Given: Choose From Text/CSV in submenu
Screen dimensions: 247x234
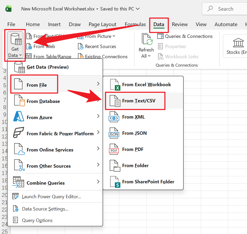Looking at the screenshot, I should pyautogui.click(x=139, y=101).
